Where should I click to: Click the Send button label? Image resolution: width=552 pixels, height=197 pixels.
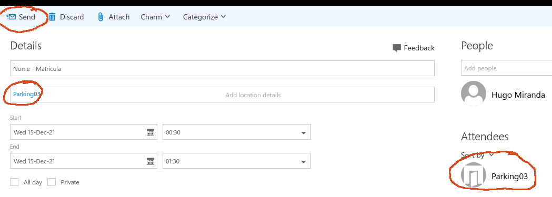(27, 17)
